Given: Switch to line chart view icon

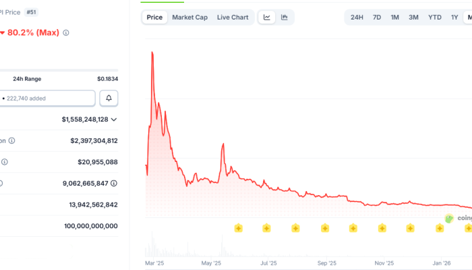Looking at the screenshot, I should [268, 17].
